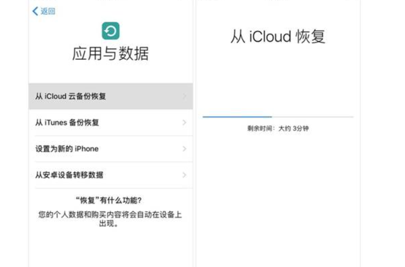Click the blue filled part of progress bar
The height and width of the screenshot is (267, 405).
point(237,117)
